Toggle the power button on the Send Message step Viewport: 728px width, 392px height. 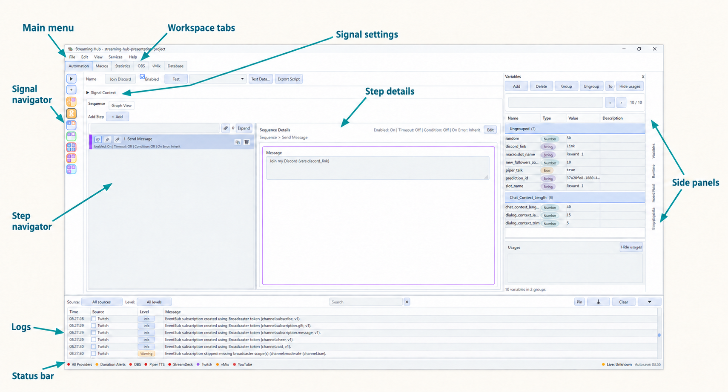(x=98, y=139)
